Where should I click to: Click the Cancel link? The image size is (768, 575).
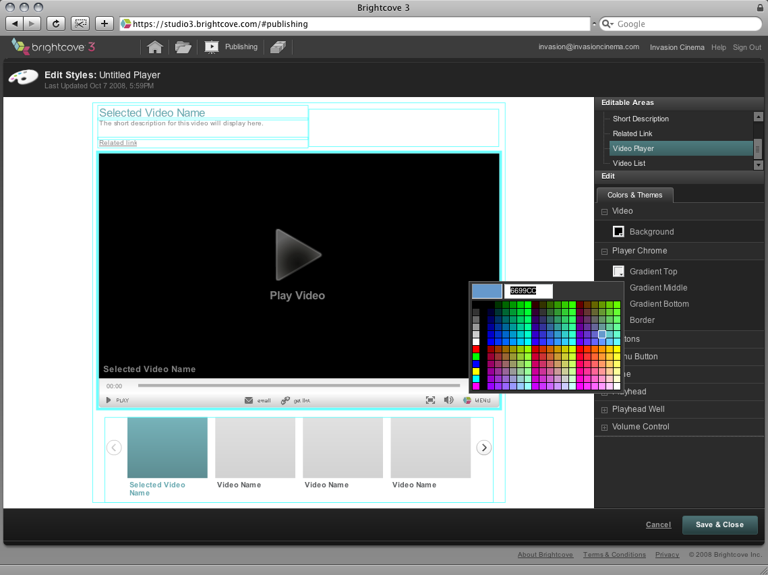[658, 524]
